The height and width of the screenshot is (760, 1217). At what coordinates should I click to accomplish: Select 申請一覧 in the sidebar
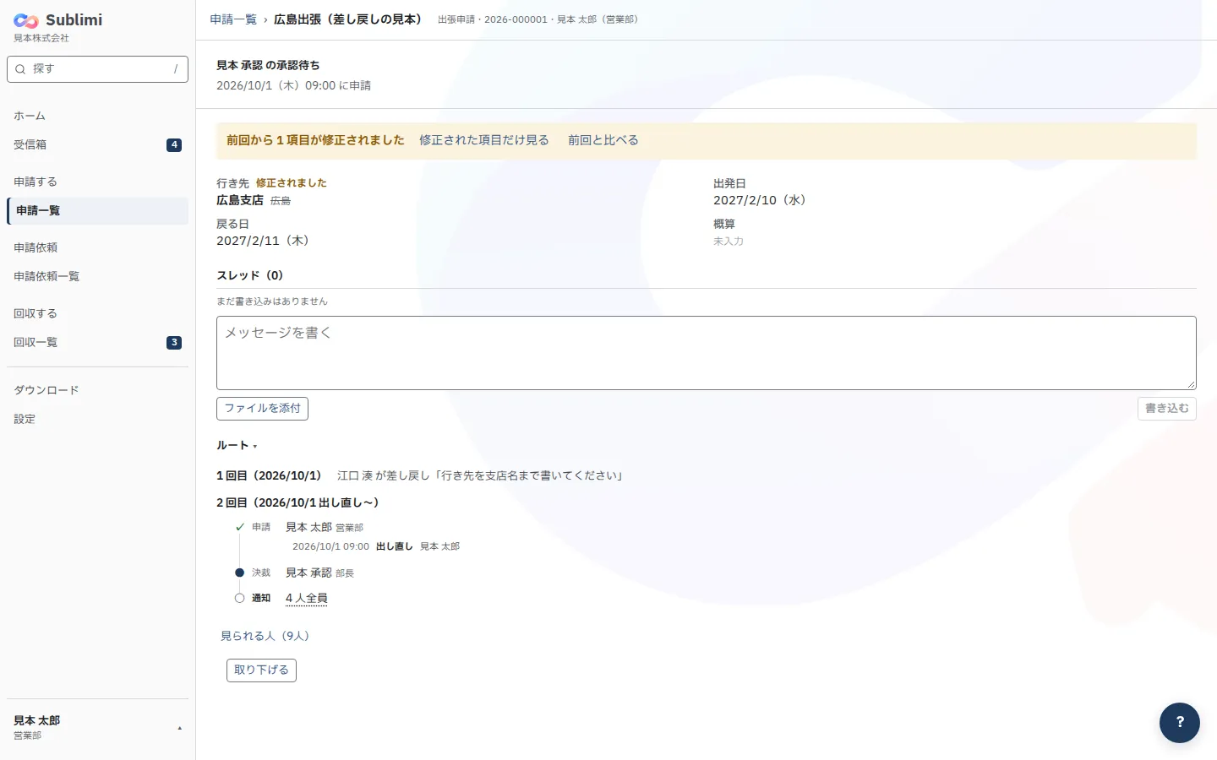click(x=97, y=211)
